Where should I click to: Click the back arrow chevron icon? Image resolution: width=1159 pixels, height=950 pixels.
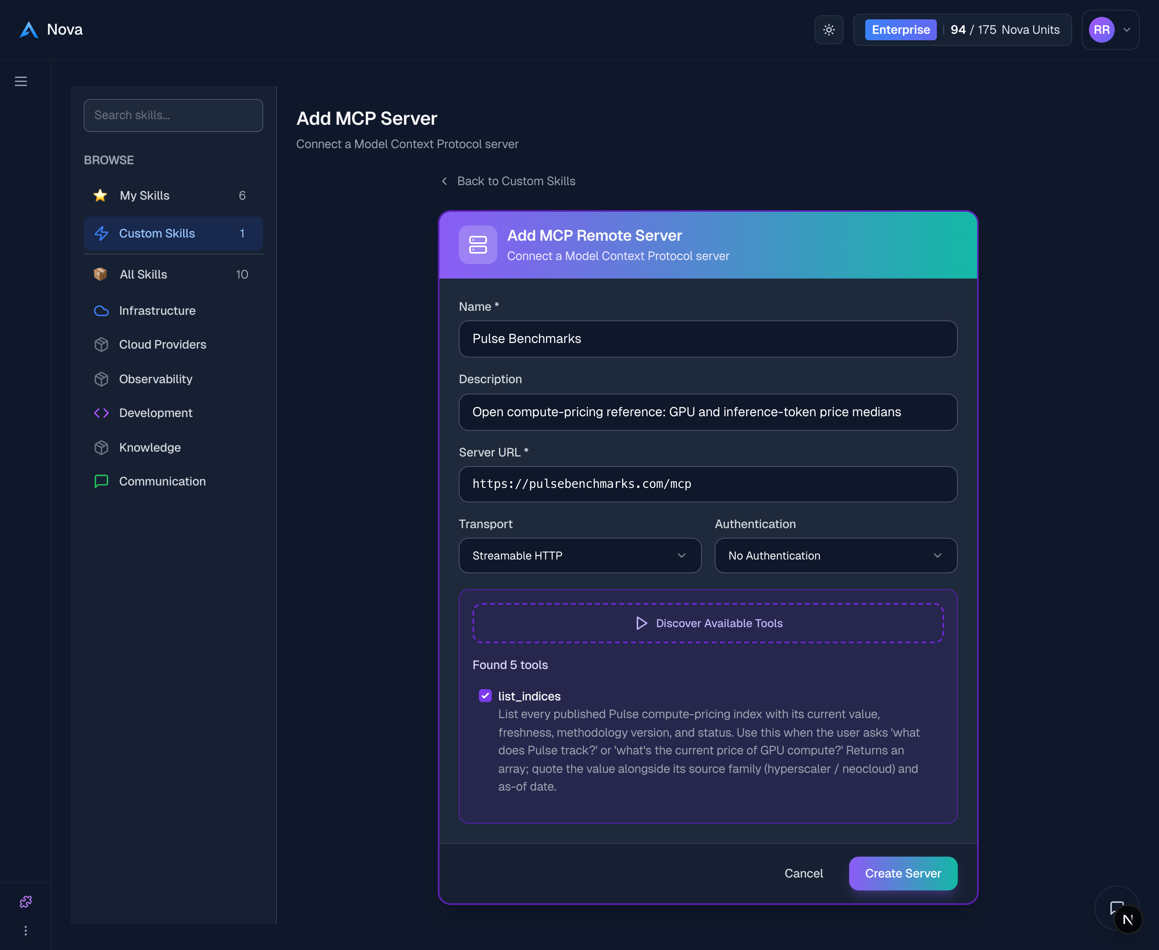(x=445, y=181)
